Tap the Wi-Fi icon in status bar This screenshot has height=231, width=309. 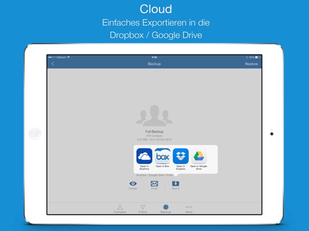(x=69, y=57)
